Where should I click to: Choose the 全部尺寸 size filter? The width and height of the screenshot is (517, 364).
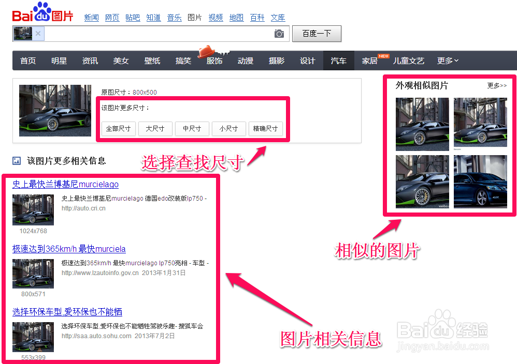(x=118, y=129)
